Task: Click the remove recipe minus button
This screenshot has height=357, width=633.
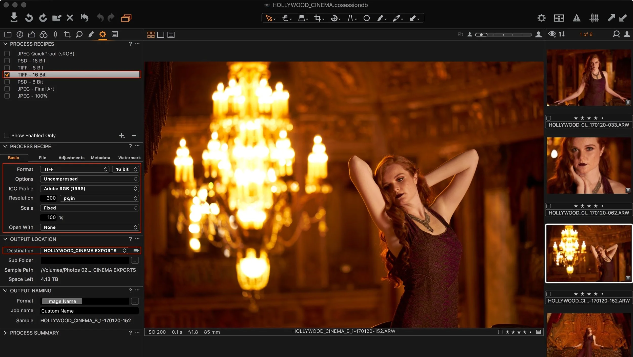Action: [x=134, y=135]
